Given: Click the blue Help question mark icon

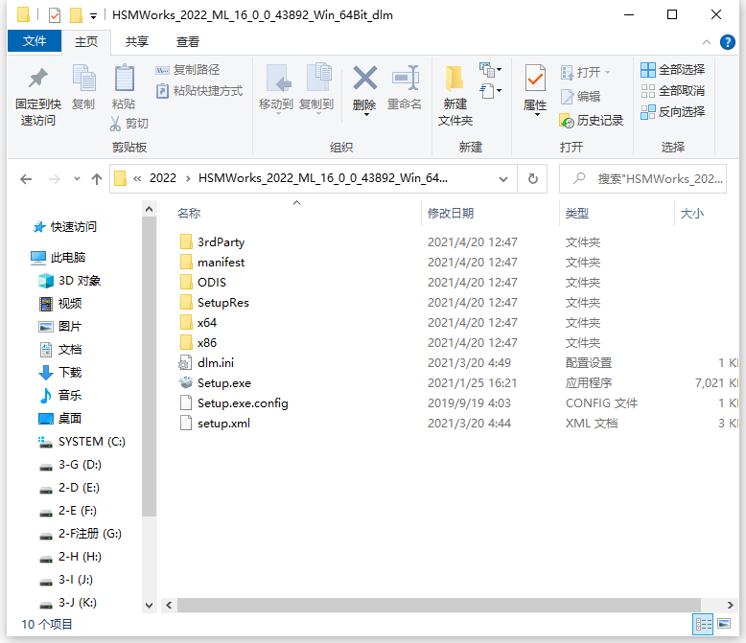Looking at the screenshot, I should (727, 42).
